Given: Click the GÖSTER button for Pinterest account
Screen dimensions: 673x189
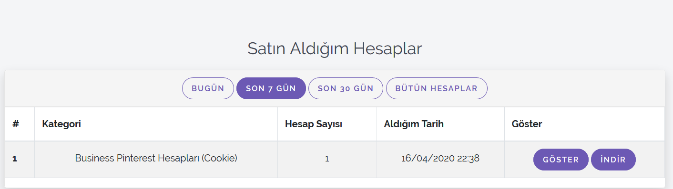Looking at the screenshot, I should point(561,160).
